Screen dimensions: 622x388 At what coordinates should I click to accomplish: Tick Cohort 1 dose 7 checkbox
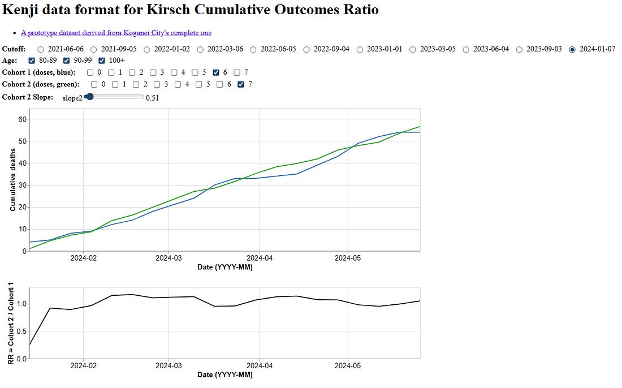coord(237,72)
